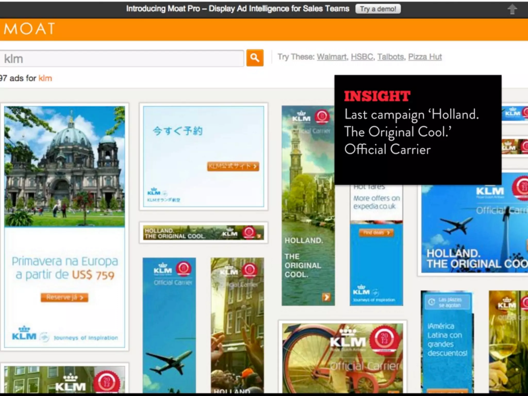Click the orange search magnifier button
Viewport: 528px width, 396px height.
[255, 58]
